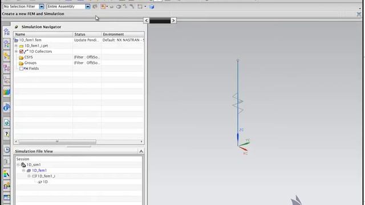The image size is (365, 205).
Task: Click the left arrow above the viewport
Action: click(x=146, y=20)
